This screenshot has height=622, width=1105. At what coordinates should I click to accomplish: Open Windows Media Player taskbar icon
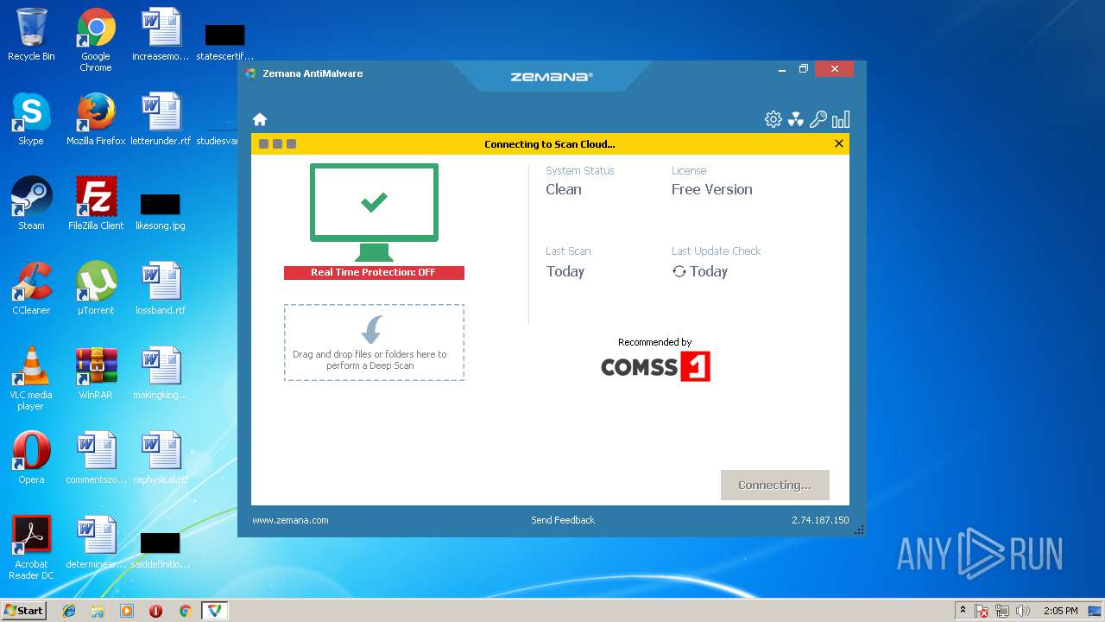click(x=127, y=611)
